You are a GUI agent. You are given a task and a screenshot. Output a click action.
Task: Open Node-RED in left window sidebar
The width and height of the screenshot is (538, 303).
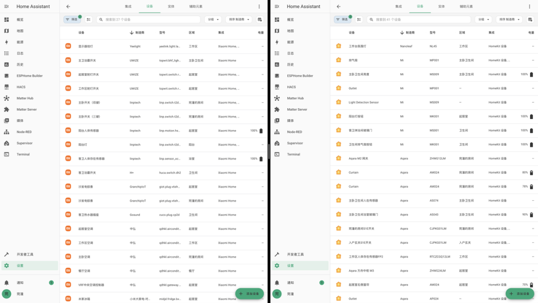29,132
